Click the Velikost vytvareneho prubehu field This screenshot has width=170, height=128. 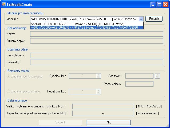[103, 106]
